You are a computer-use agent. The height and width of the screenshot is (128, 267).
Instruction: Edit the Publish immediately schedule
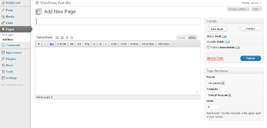click(x=238, y=47)
